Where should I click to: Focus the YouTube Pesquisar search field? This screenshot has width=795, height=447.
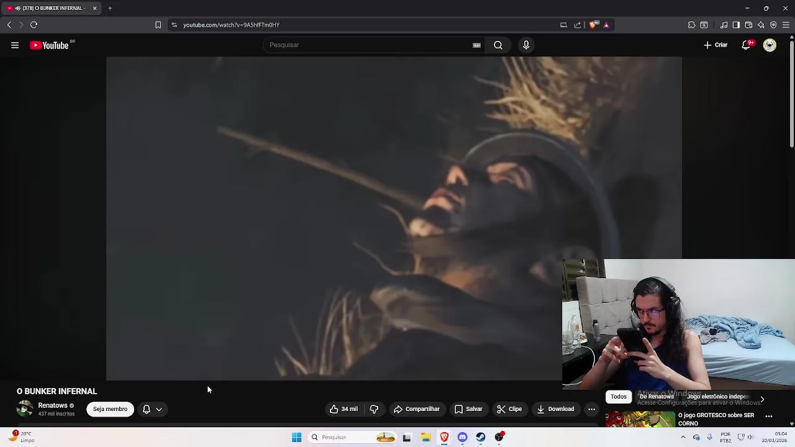pos(373,45)
